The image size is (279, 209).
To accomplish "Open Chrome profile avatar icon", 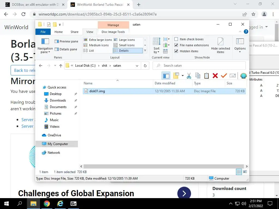I will pyautogui.click(x=264, y=14).
